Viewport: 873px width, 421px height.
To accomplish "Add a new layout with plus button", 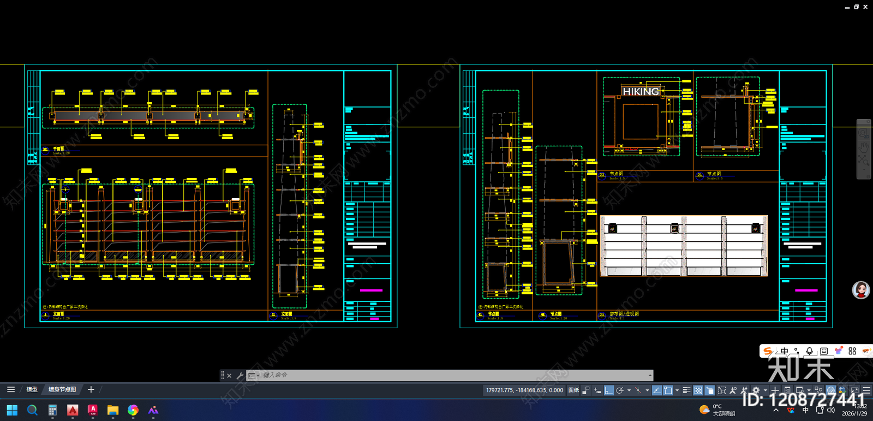I will (x=91, y=389).
